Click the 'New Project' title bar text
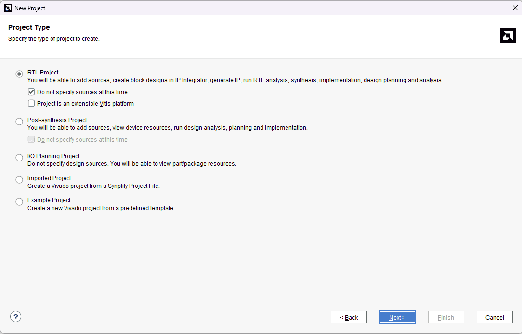 30,8
